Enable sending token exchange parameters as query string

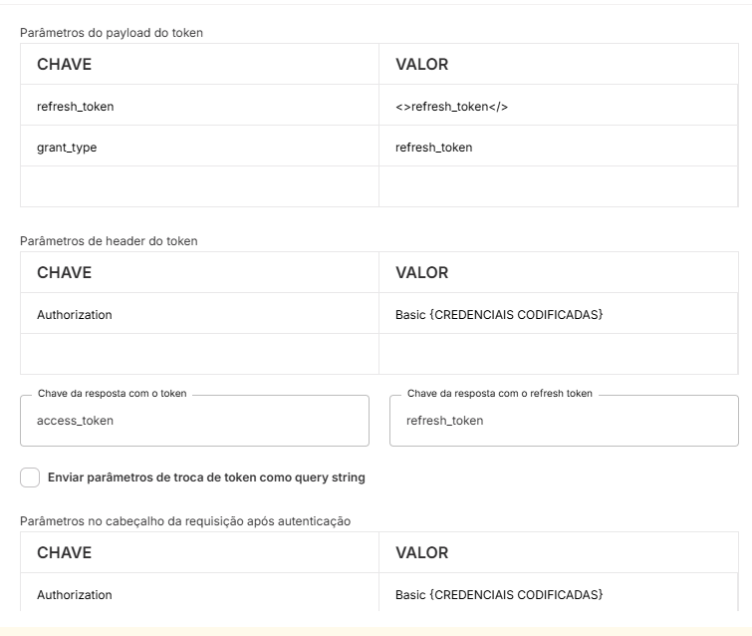(30, 477)
